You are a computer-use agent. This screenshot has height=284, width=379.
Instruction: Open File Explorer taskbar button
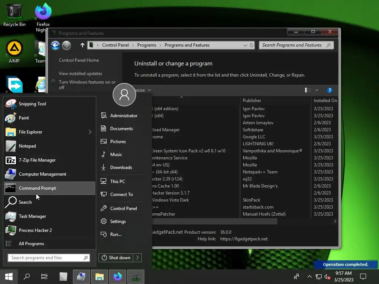[x=99, y=277]
